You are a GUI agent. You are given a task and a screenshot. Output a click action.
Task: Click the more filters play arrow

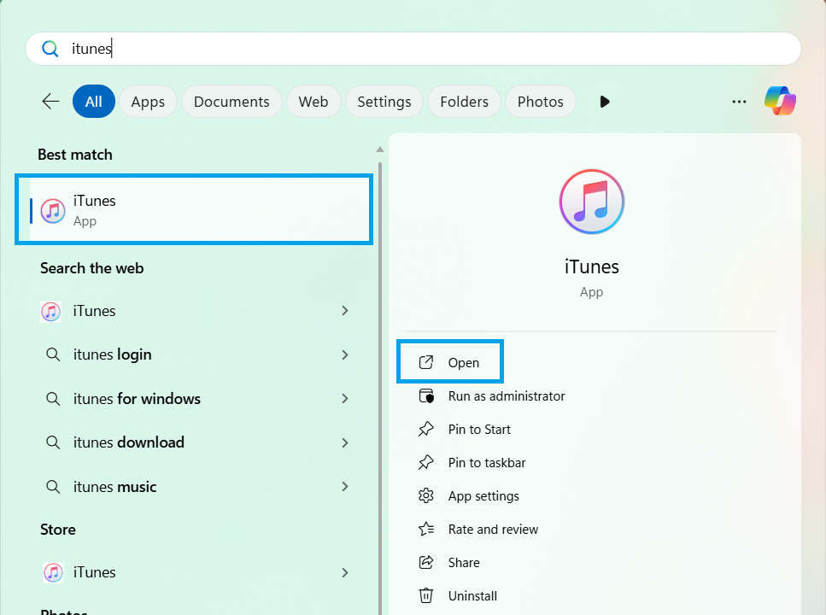tap(605, 102)
